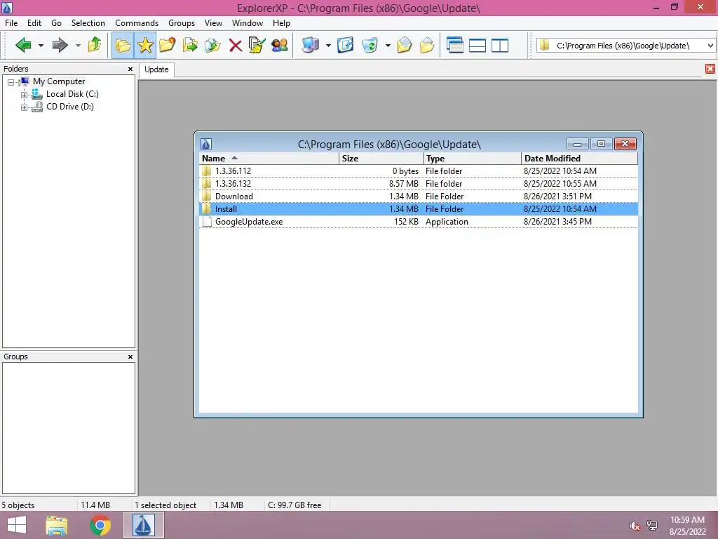Select the GoogleUpdate.exe file

point(418,222)
